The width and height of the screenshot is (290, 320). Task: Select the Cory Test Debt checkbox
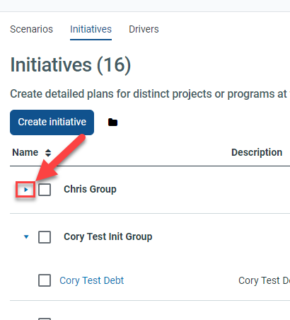(x=45, y=280)
